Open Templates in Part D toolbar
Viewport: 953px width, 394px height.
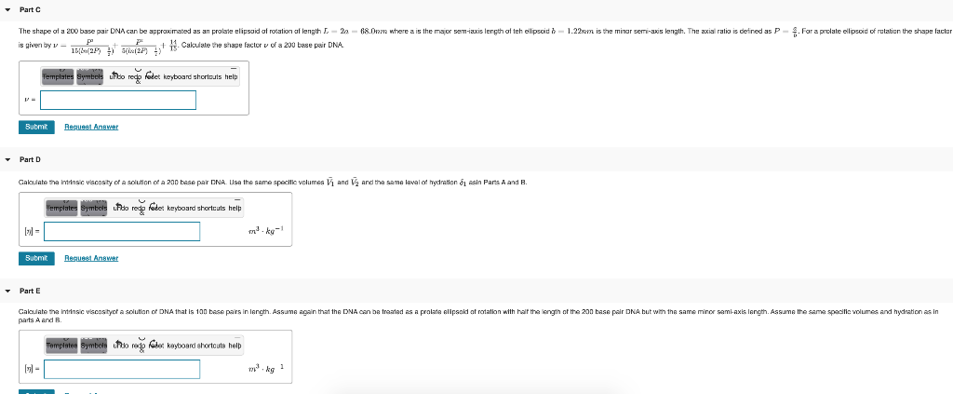click(61, 209)
